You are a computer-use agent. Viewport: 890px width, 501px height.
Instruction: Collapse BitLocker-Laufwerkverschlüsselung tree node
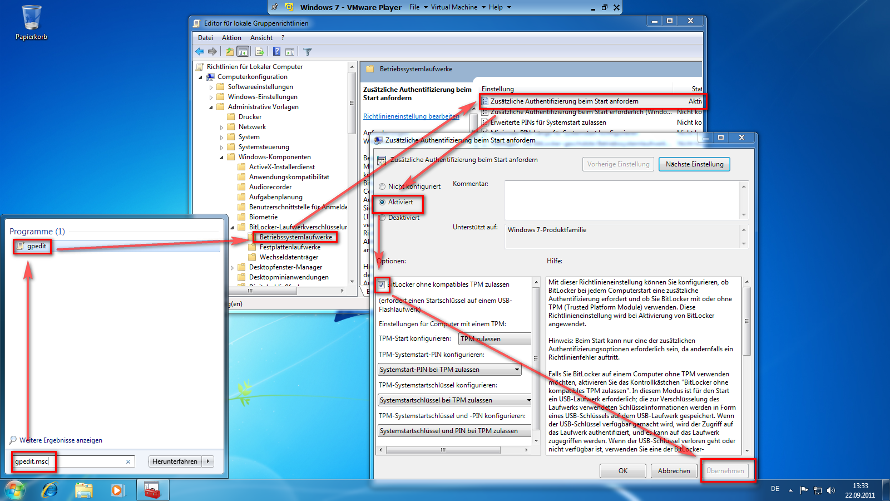[232, 228]
